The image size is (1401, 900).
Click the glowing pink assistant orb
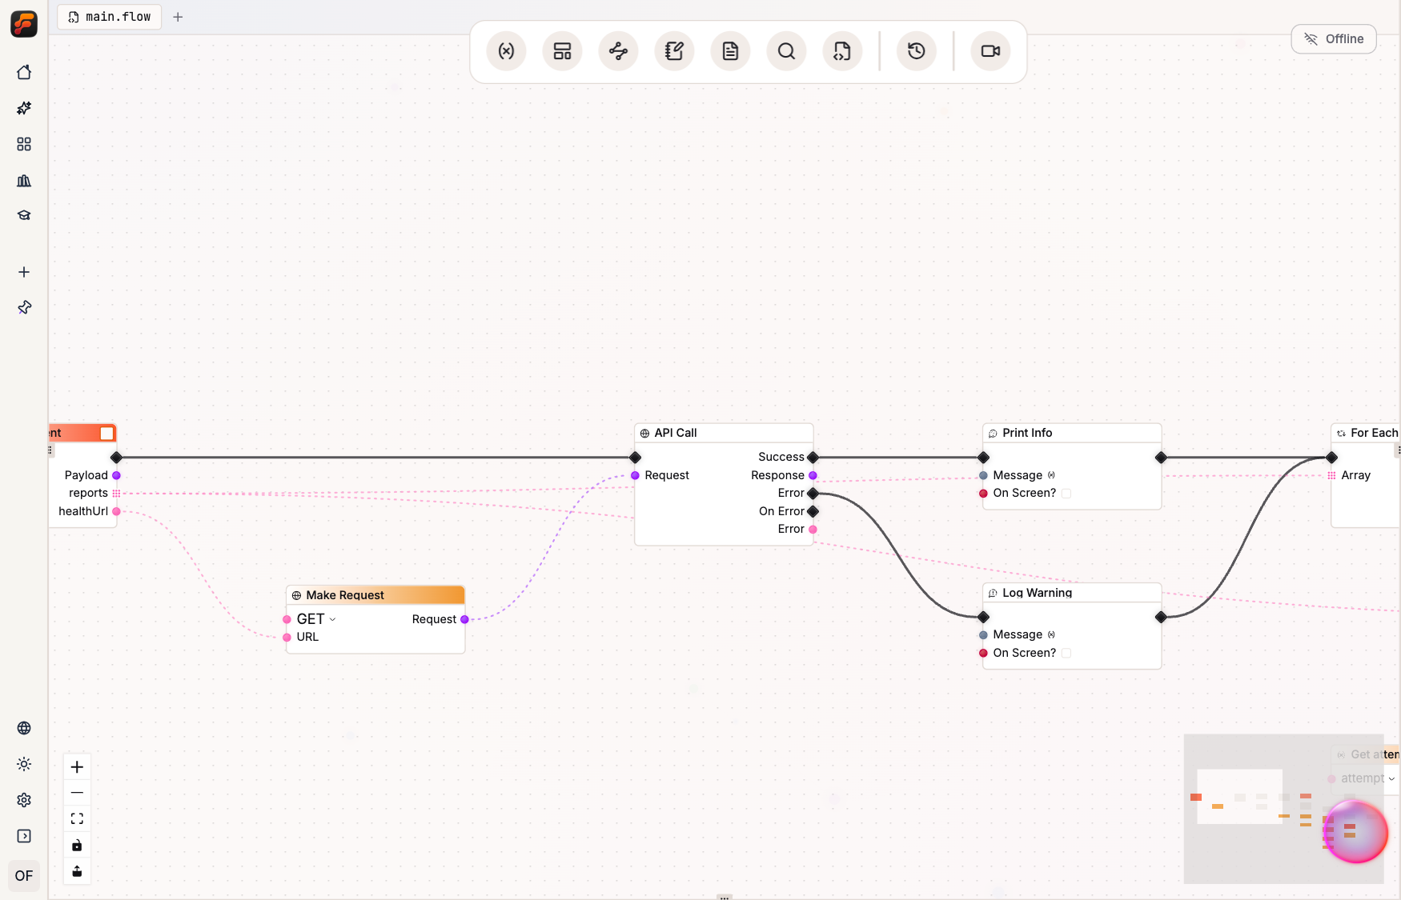pyautogui.click(x=1355, y=832)
